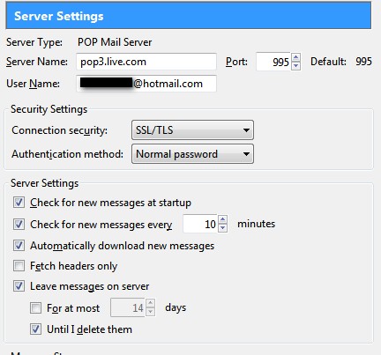This screenshot has width=381, height=355.
Task: Toggle Leave messages on server
Action: pos(19,286)
